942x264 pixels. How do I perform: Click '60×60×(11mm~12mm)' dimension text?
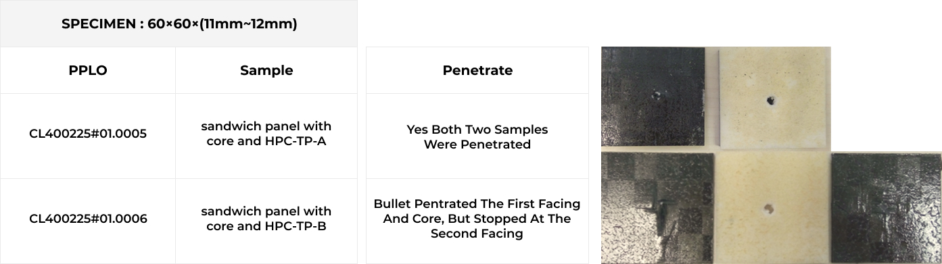click(x=222, y=24)
